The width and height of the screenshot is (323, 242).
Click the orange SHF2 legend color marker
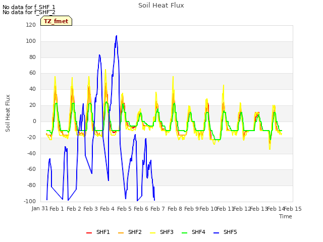(121, 233)
